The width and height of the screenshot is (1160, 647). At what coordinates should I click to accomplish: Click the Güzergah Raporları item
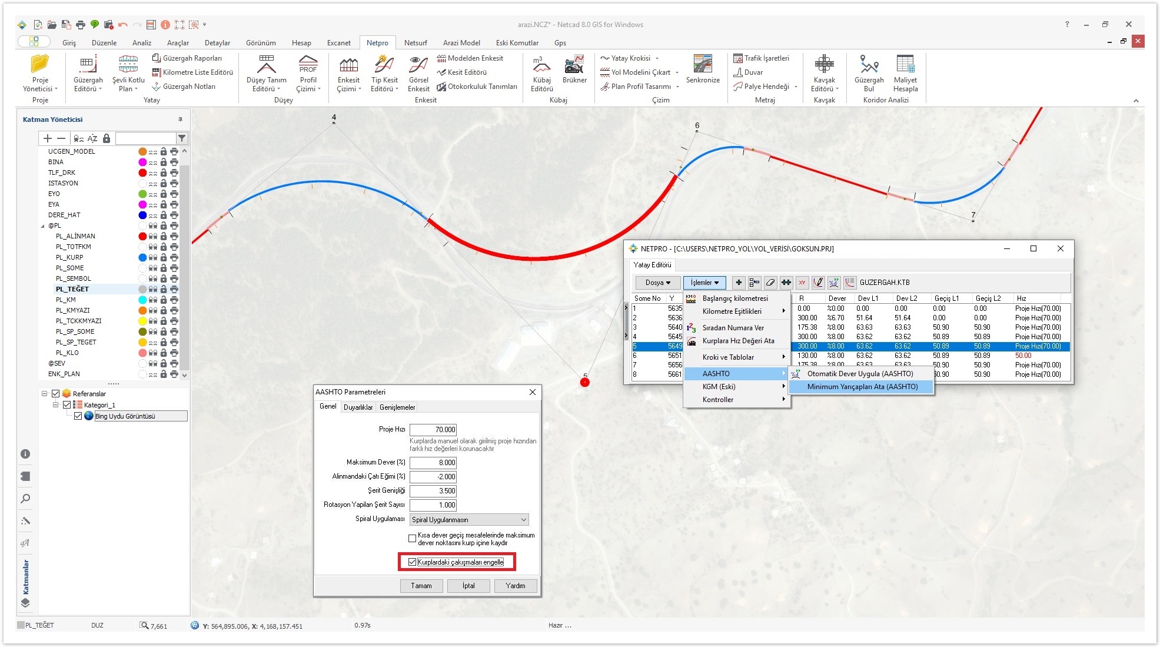[187, 58]
